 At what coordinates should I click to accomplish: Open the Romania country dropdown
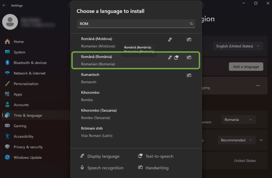(x=238, y=120)
